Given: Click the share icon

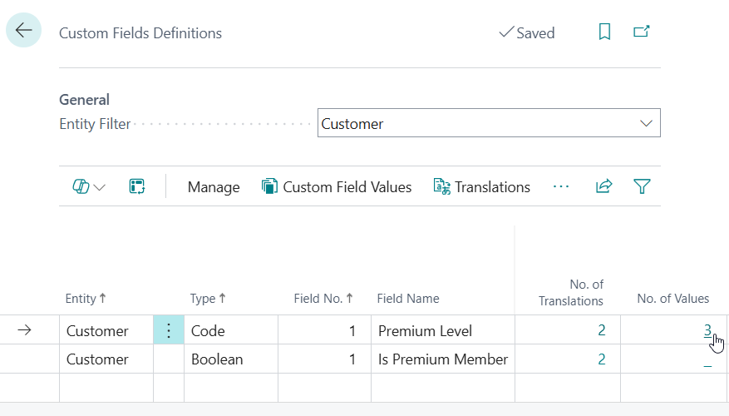Looking at the screenshot, I should coord(603,187).
